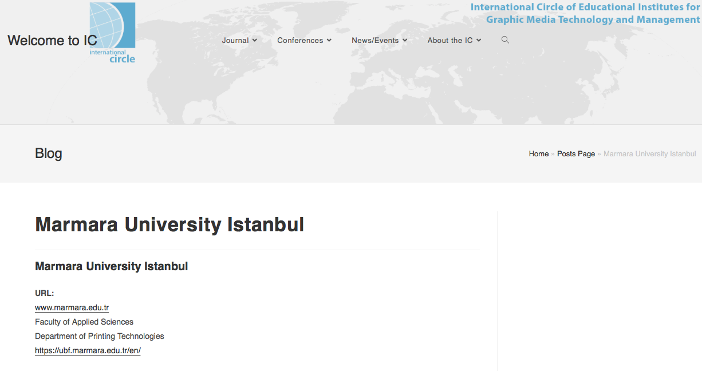Click the Blog page title

pos(49,153)
